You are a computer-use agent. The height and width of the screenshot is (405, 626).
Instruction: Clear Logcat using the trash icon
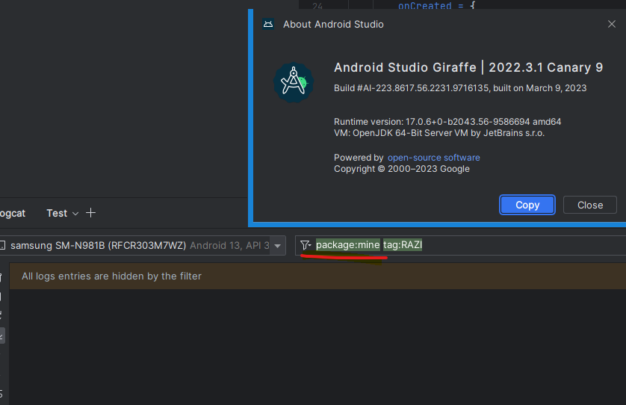coord(2,278)
